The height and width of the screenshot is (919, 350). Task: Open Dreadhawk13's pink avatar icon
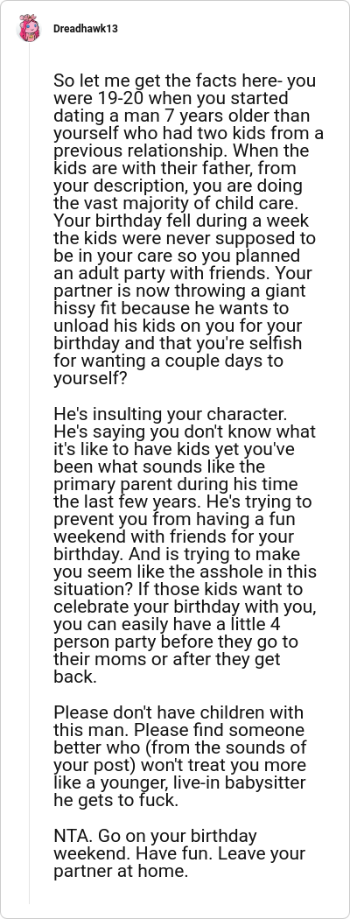click(29, 29)
